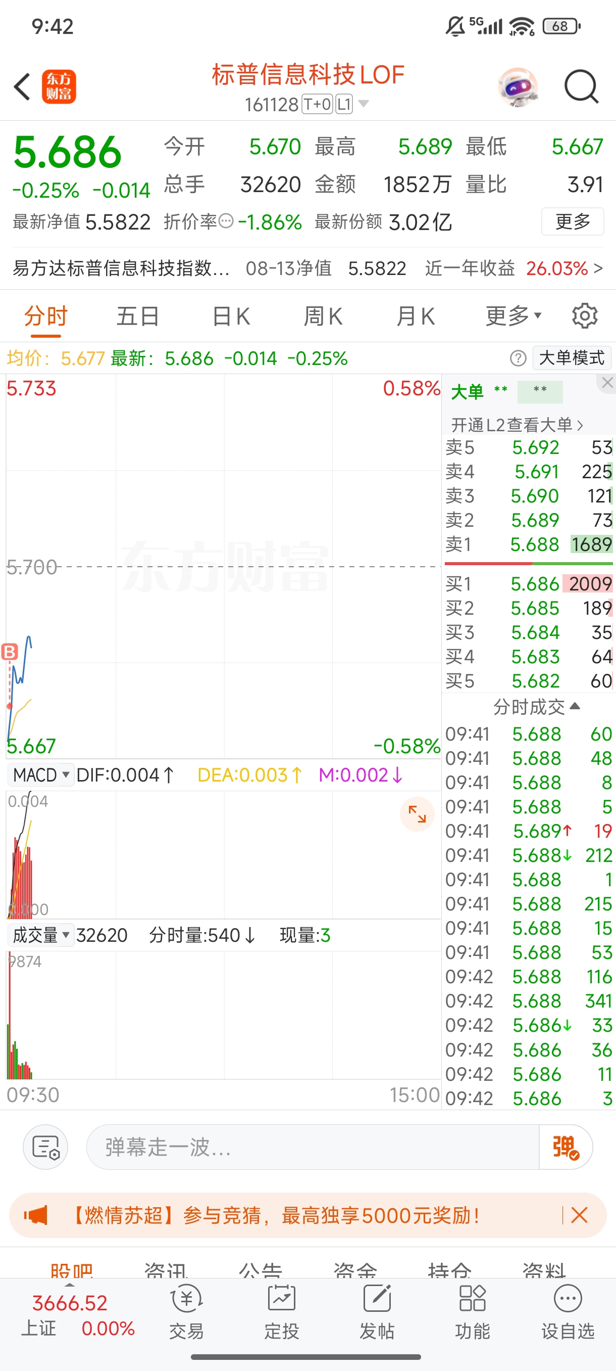Screen dimensions: 616x1371
Task: Tap the volume bar chart area
Action: tap(223, 1015)
